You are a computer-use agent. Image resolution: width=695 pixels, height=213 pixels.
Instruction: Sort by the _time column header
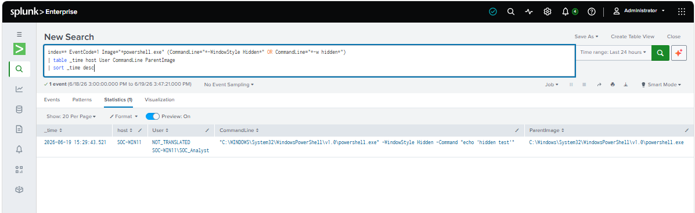tap(53, 131)
